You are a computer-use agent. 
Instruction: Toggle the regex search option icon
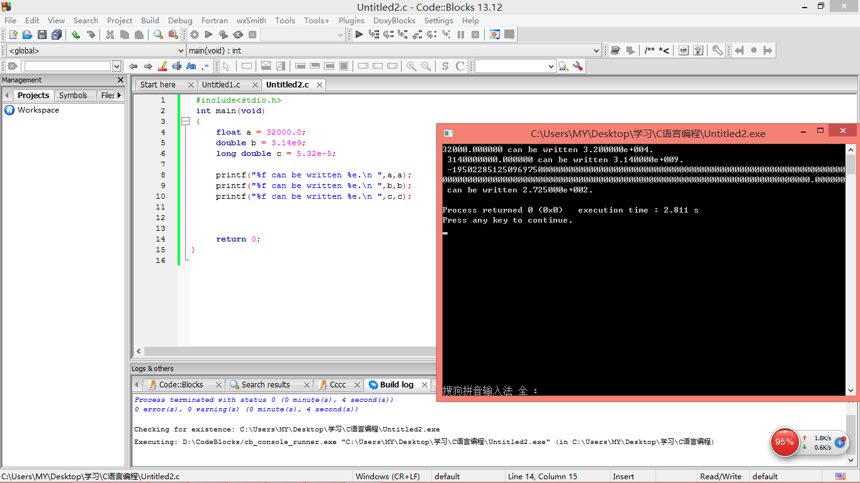(x=205, y=66)
